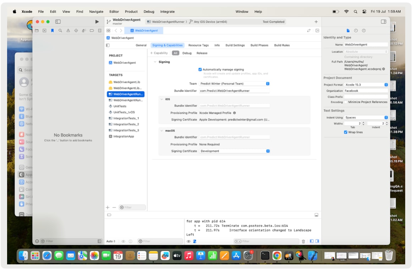Open the Find navigator magnifier icon

[60, 31]
